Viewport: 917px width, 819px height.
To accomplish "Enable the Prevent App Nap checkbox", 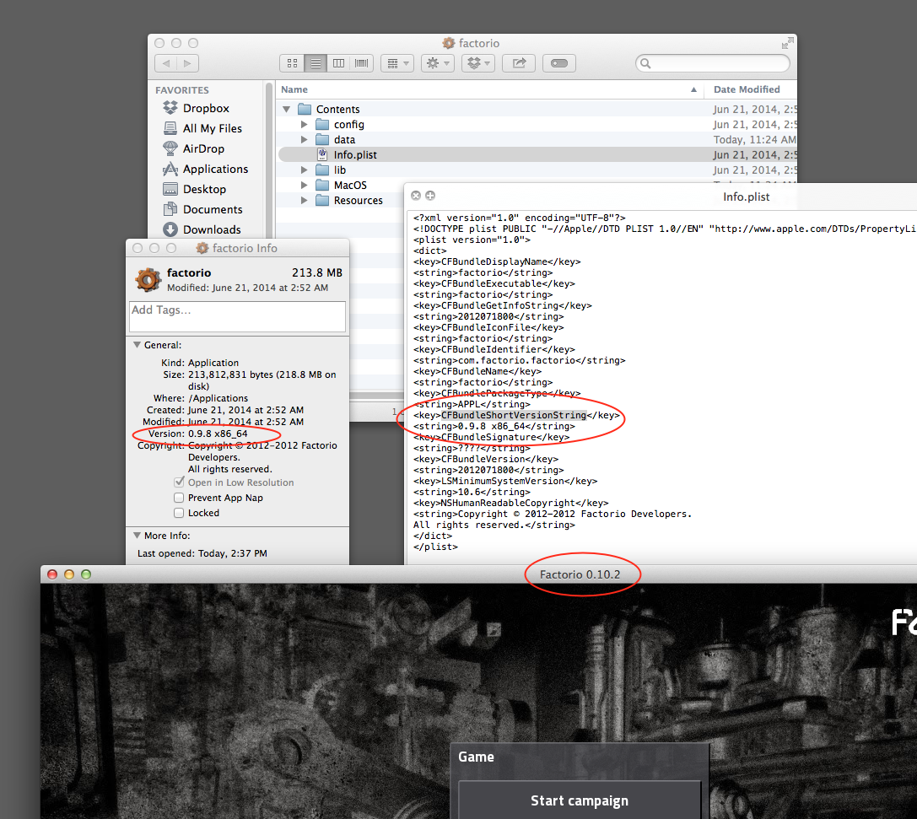I will 179,498.
